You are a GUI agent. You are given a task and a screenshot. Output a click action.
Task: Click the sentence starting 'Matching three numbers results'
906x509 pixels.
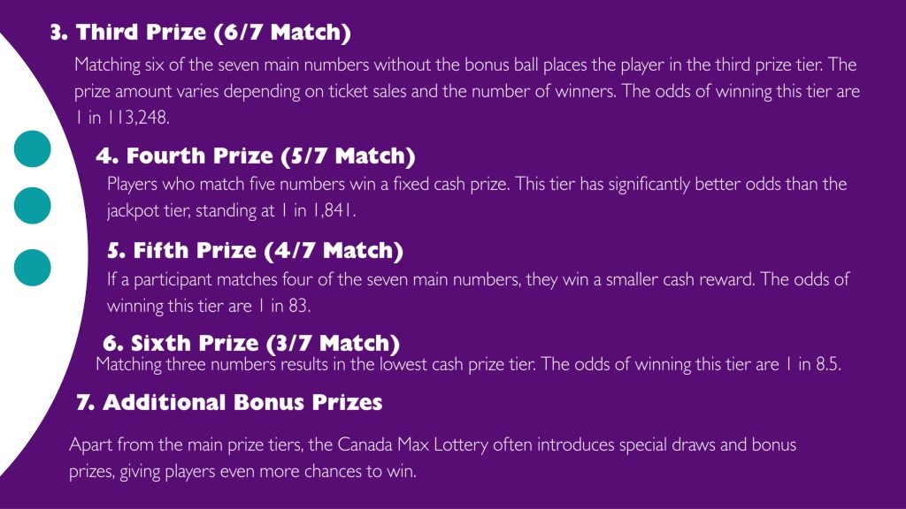[x=468, y=365]
